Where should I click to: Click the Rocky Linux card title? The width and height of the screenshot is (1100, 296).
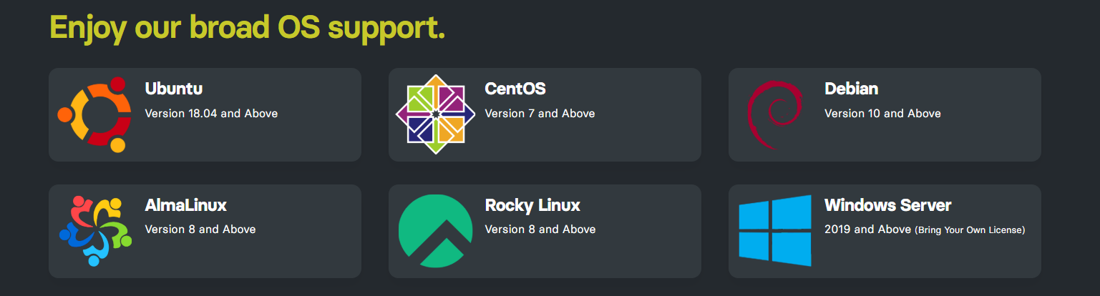[532, 205]
